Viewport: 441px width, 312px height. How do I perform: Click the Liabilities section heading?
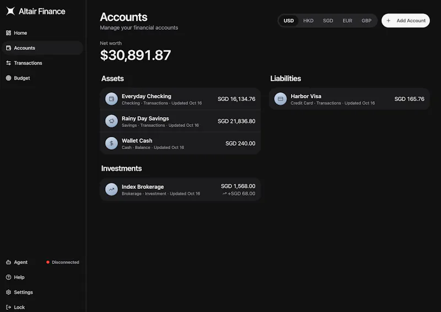[x=286, y=78]
